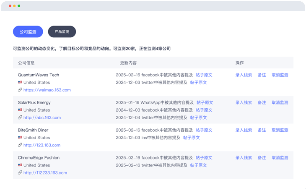This screenshot has width=306, height=193.
Task: Click US flag icon under QuantumWaves Tech
Action: (20, 83)
